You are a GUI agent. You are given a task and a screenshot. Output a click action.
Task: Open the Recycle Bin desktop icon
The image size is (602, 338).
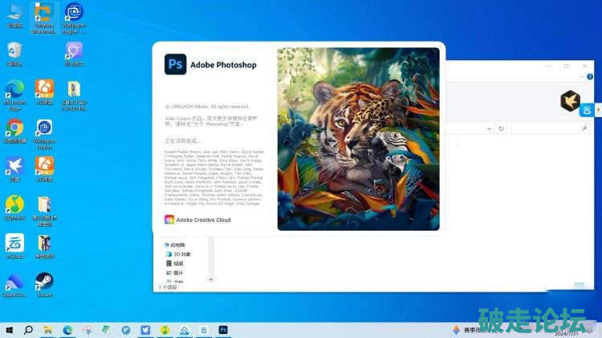tap(14, 51)
